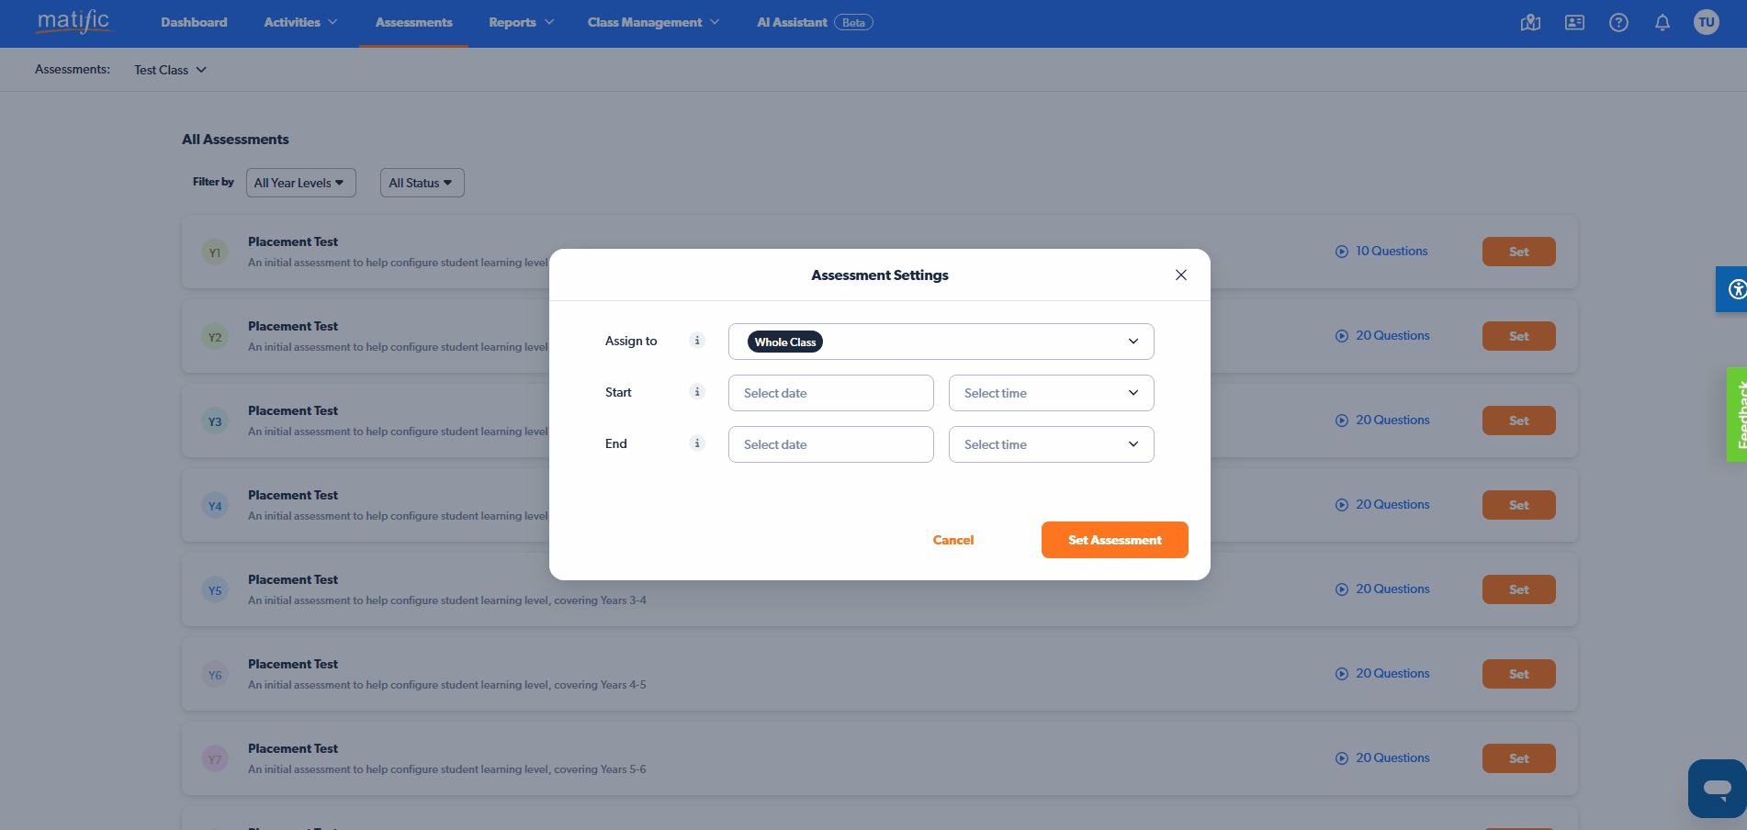The height and width of the screenshot is (830, 1747).
Task: Click the info icon beside End
Action: coord(697,443)
